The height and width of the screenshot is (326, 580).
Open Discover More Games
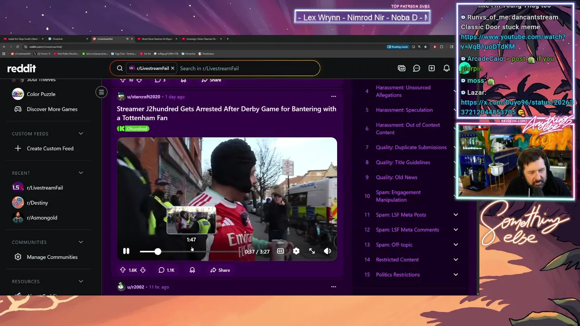click(52, 109)
